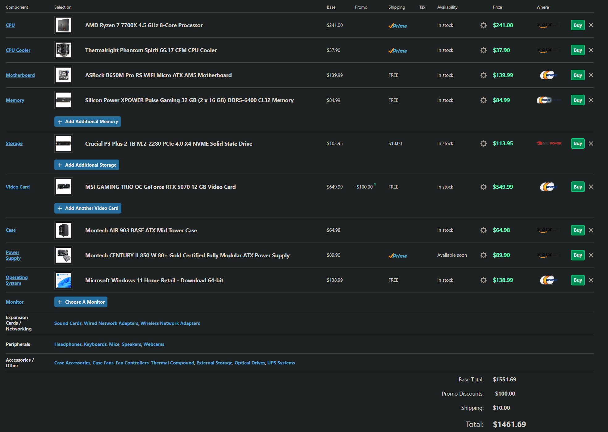Browse Wireless Network Adapters
The image size is (608, 432).
[x=170, y=323]
